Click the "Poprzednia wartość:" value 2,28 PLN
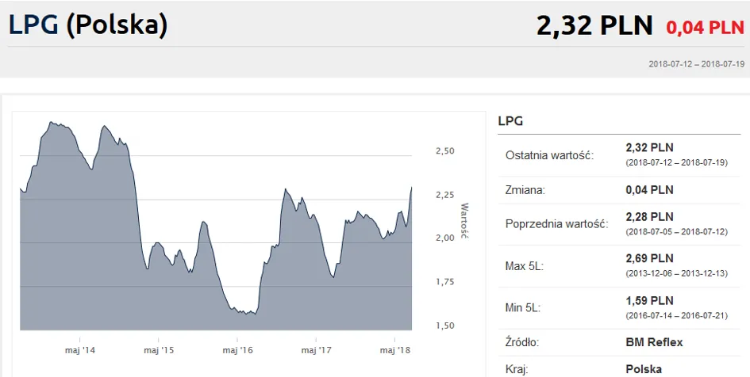This screenshot has width=750, height=377. [649, 216]
